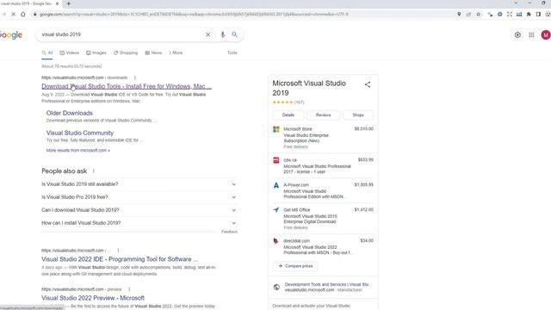
Task: Click Get MS Office seller icon
Action: pos(276,210)
